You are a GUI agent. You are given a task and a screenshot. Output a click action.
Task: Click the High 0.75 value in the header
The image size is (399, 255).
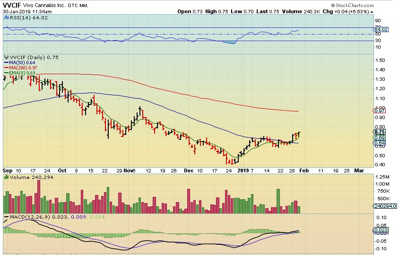point(217,11)
